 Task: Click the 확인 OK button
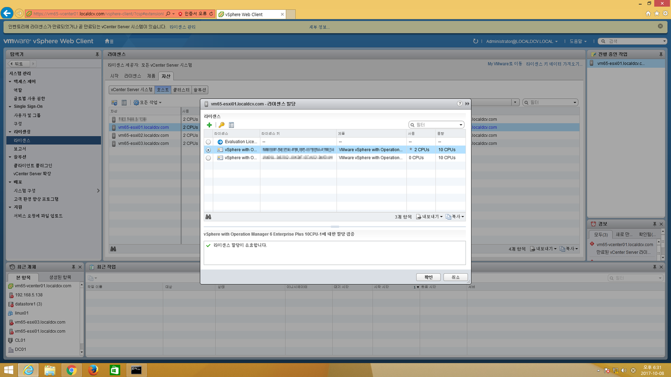tap(428, 277)
